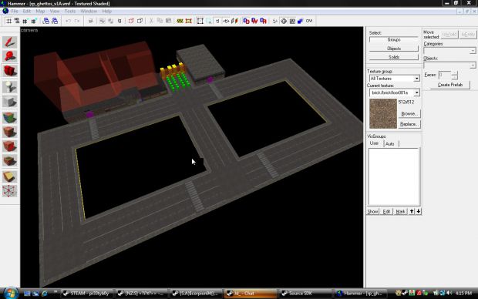
Task: Select the Entity tool in tool palette
Action: [x=10, y=86]
